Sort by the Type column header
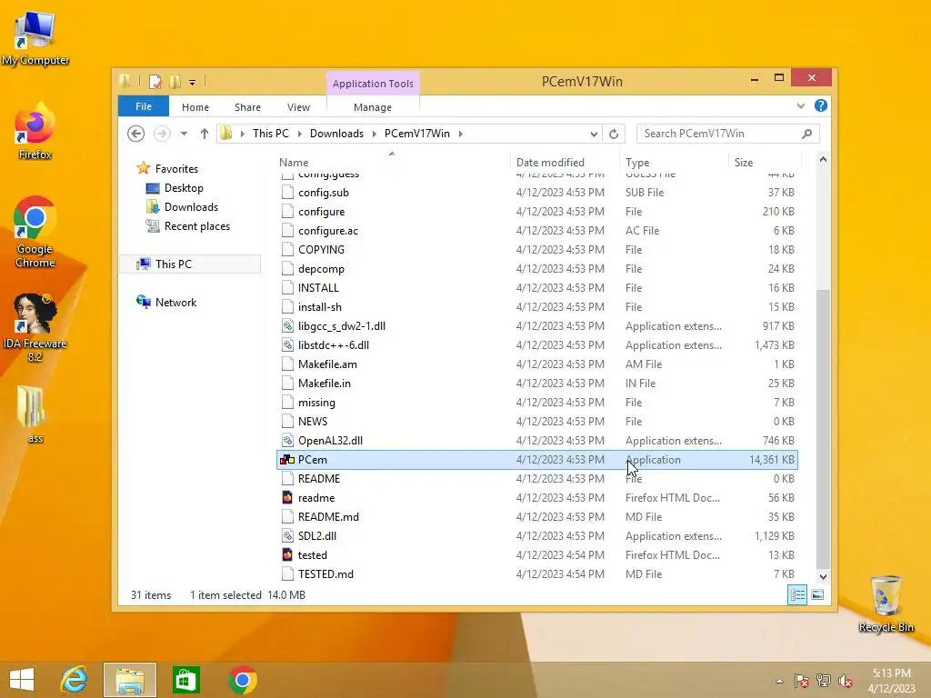Viewport: 931px width, 698px height. [x=674, y=162]
